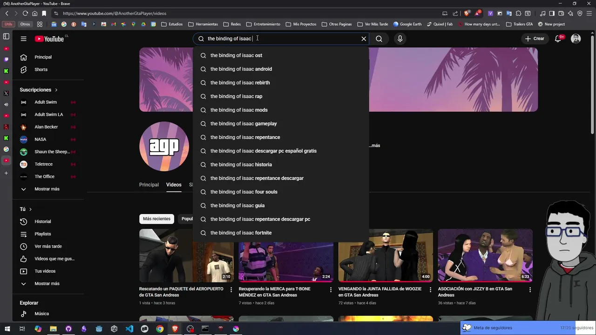Open the Crear button
The height and width of the screenshot is (335, 596).
coord(535,39)
